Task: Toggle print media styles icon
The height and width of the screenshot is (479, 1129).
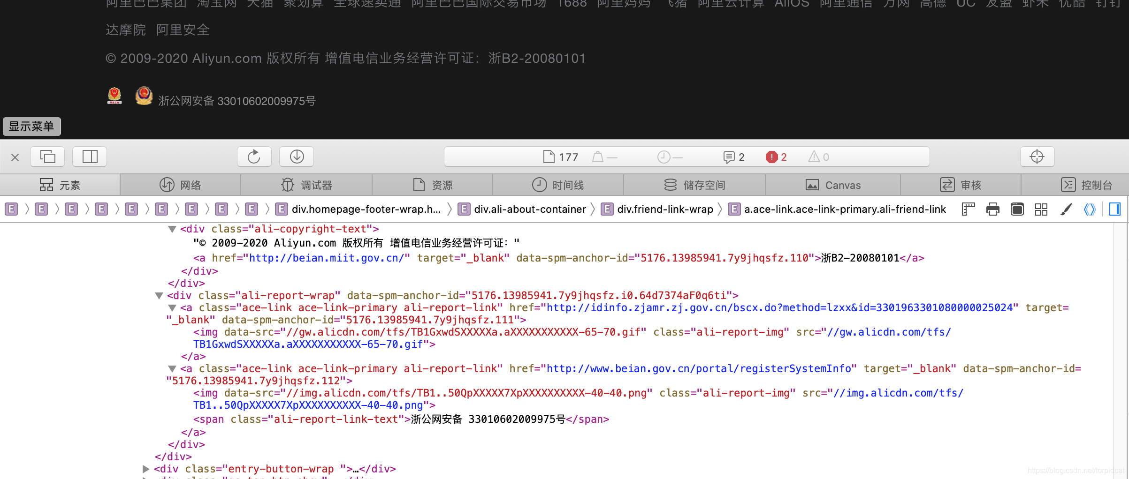Action: tap(993, 209)
